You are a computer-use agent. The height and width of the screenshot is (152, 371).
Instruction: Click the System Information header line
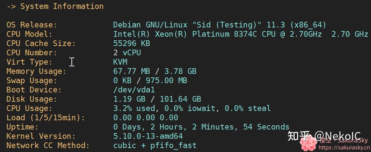[x=55, y=6]
